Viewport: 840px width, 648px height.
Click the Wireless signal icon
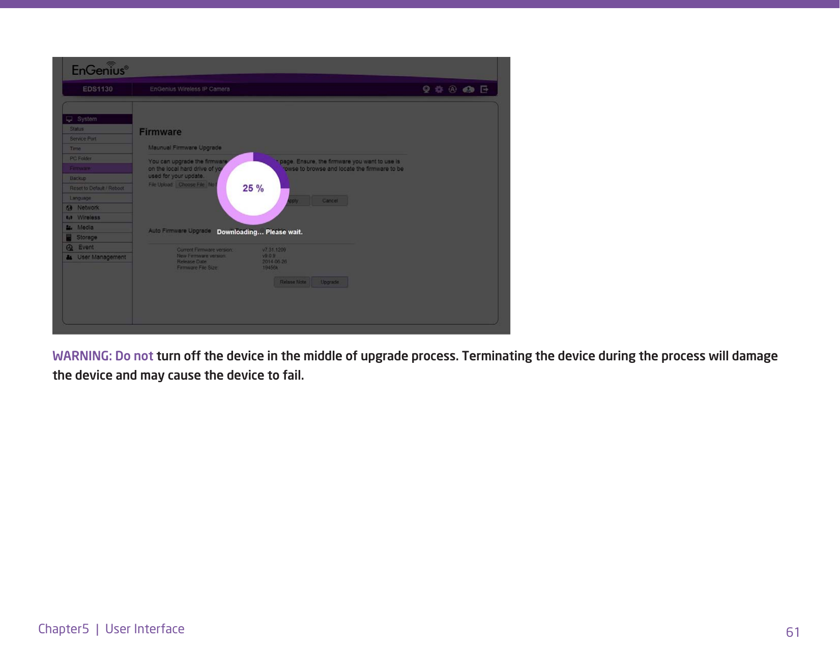(x=69, y=218)
